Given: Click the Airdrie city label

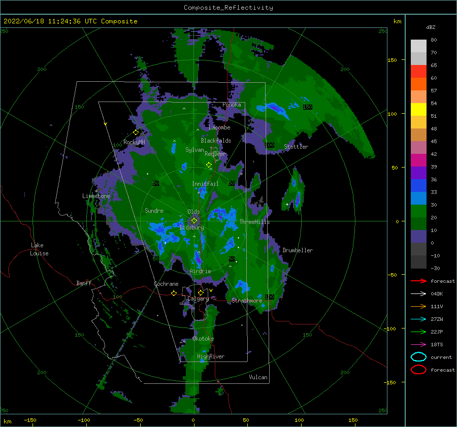Looking at the screenshot, I should coord(200,271).
